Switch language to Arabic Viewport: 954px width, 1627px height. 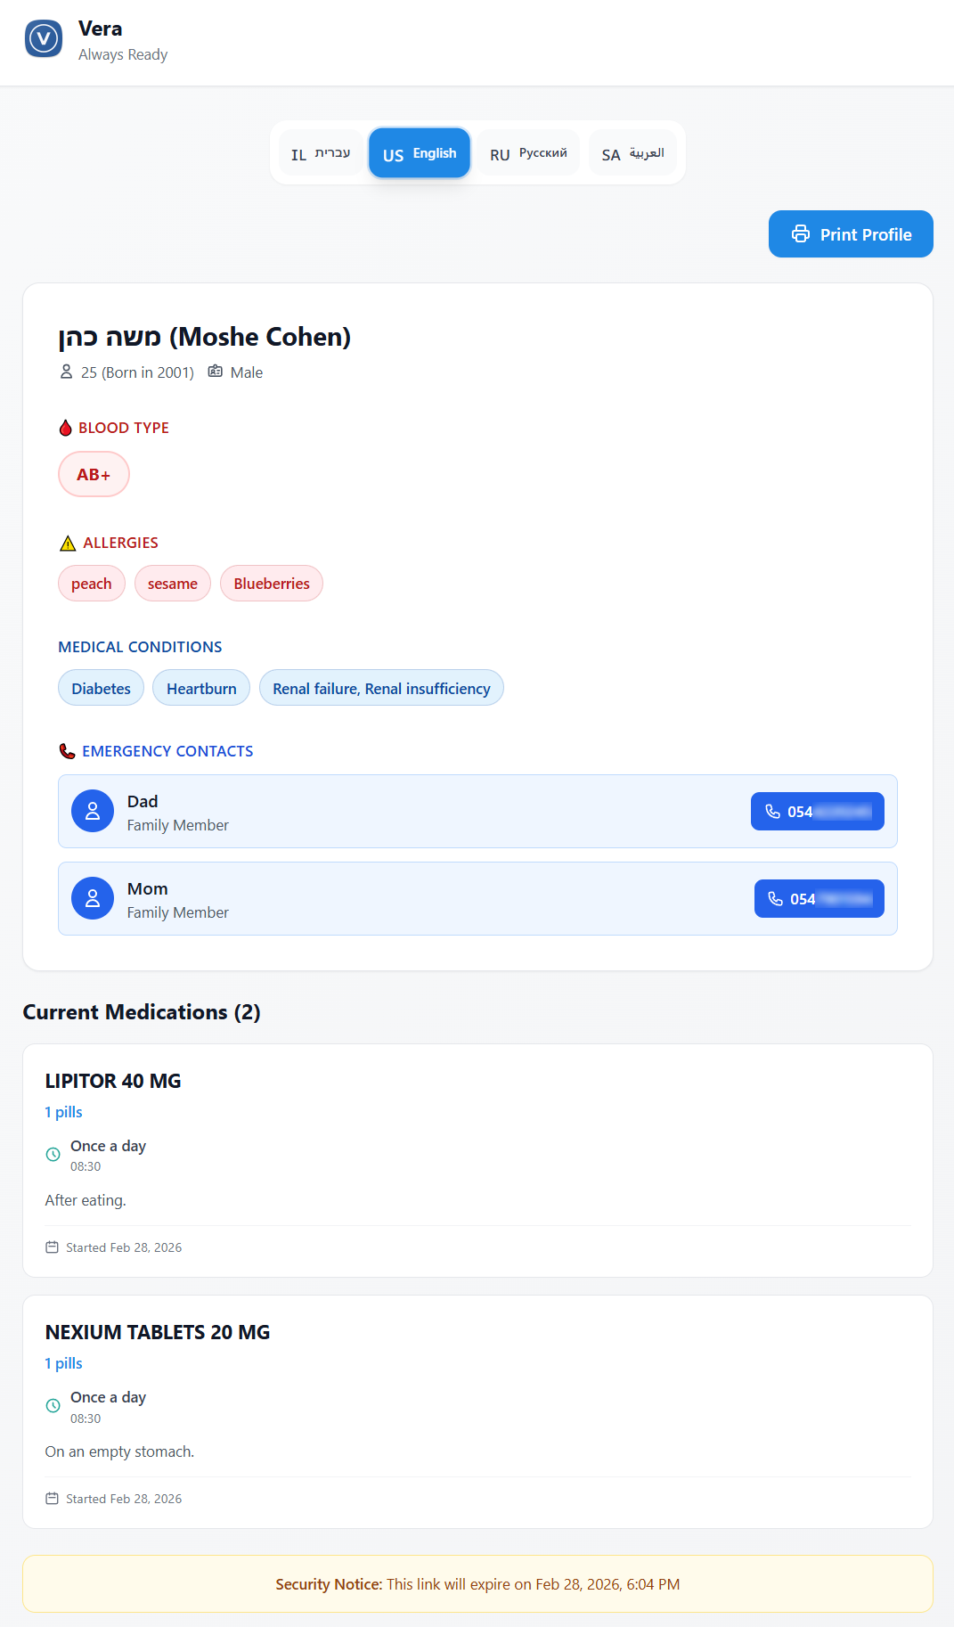point(632,153)
